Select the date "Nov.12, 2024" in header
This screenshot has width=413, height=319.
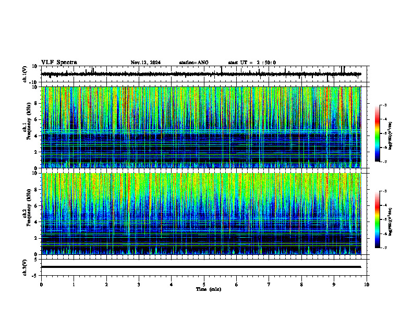[x=145, y=63]
